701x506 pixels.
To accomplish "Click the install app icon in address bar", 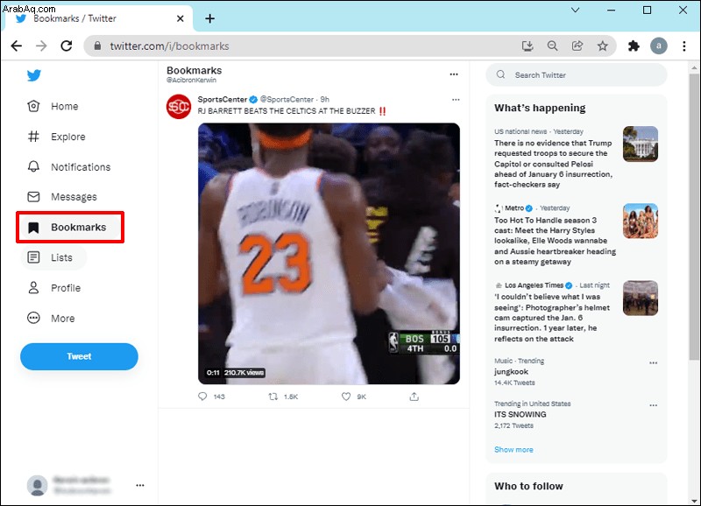I will tap(528, 46).
